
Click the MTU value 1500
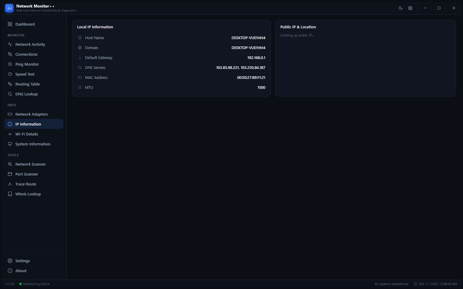coord(261,87)
